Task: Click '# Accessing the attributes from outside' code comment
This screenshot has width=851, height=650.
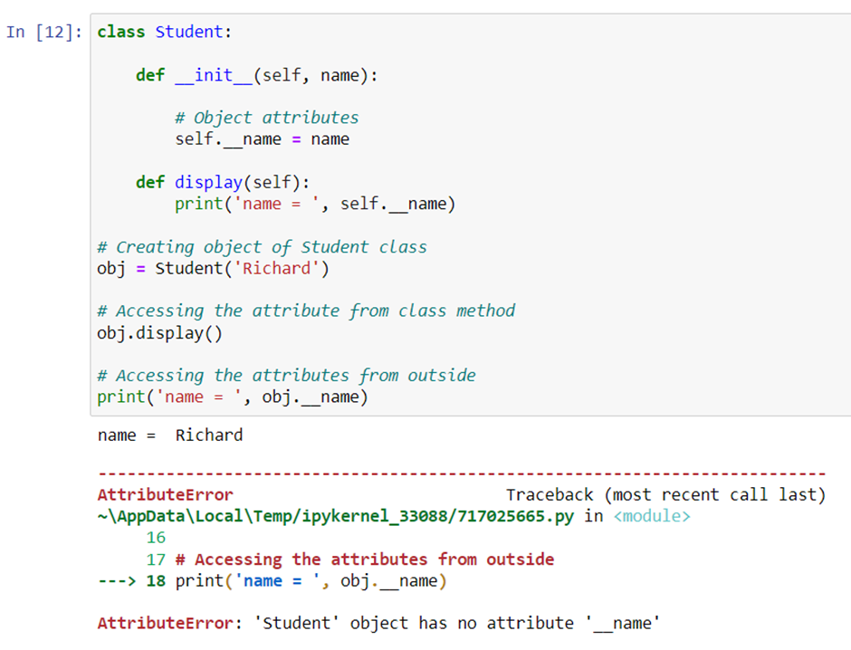Action: pyautogui.click(x=287, y=376)
